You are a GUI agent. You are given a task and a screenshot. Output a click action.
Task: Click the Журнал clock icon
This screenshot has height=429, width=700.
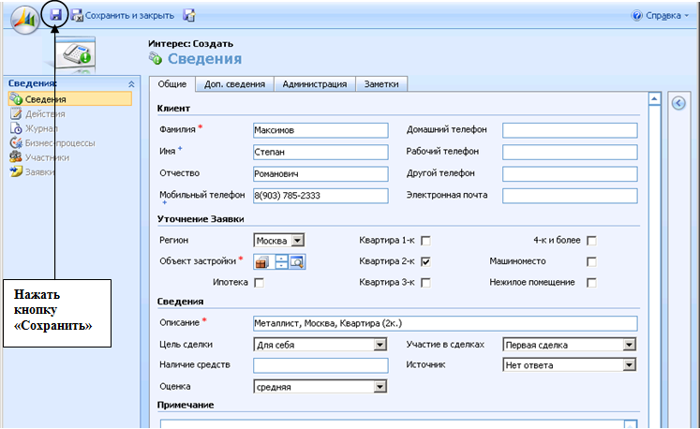pos(16,128)
